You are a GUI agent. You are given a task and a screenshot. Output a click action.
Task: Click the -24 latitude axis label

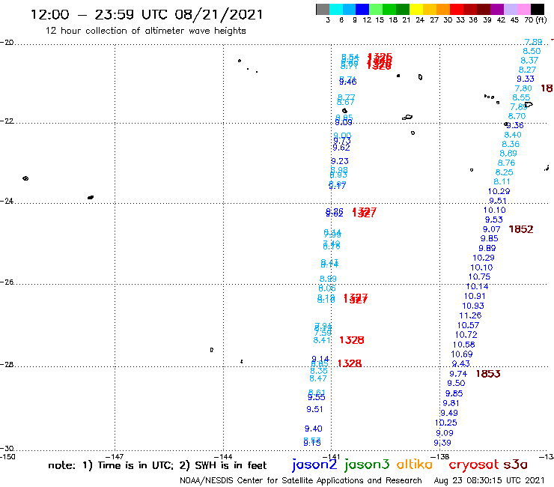(7, 201)
